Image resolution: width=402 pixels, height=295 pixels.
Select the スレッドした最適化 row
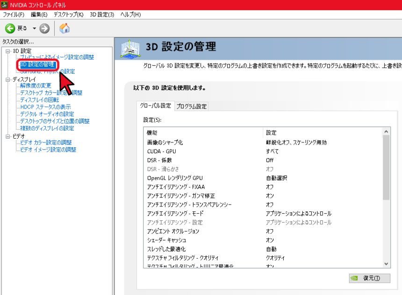pos(263,249)
